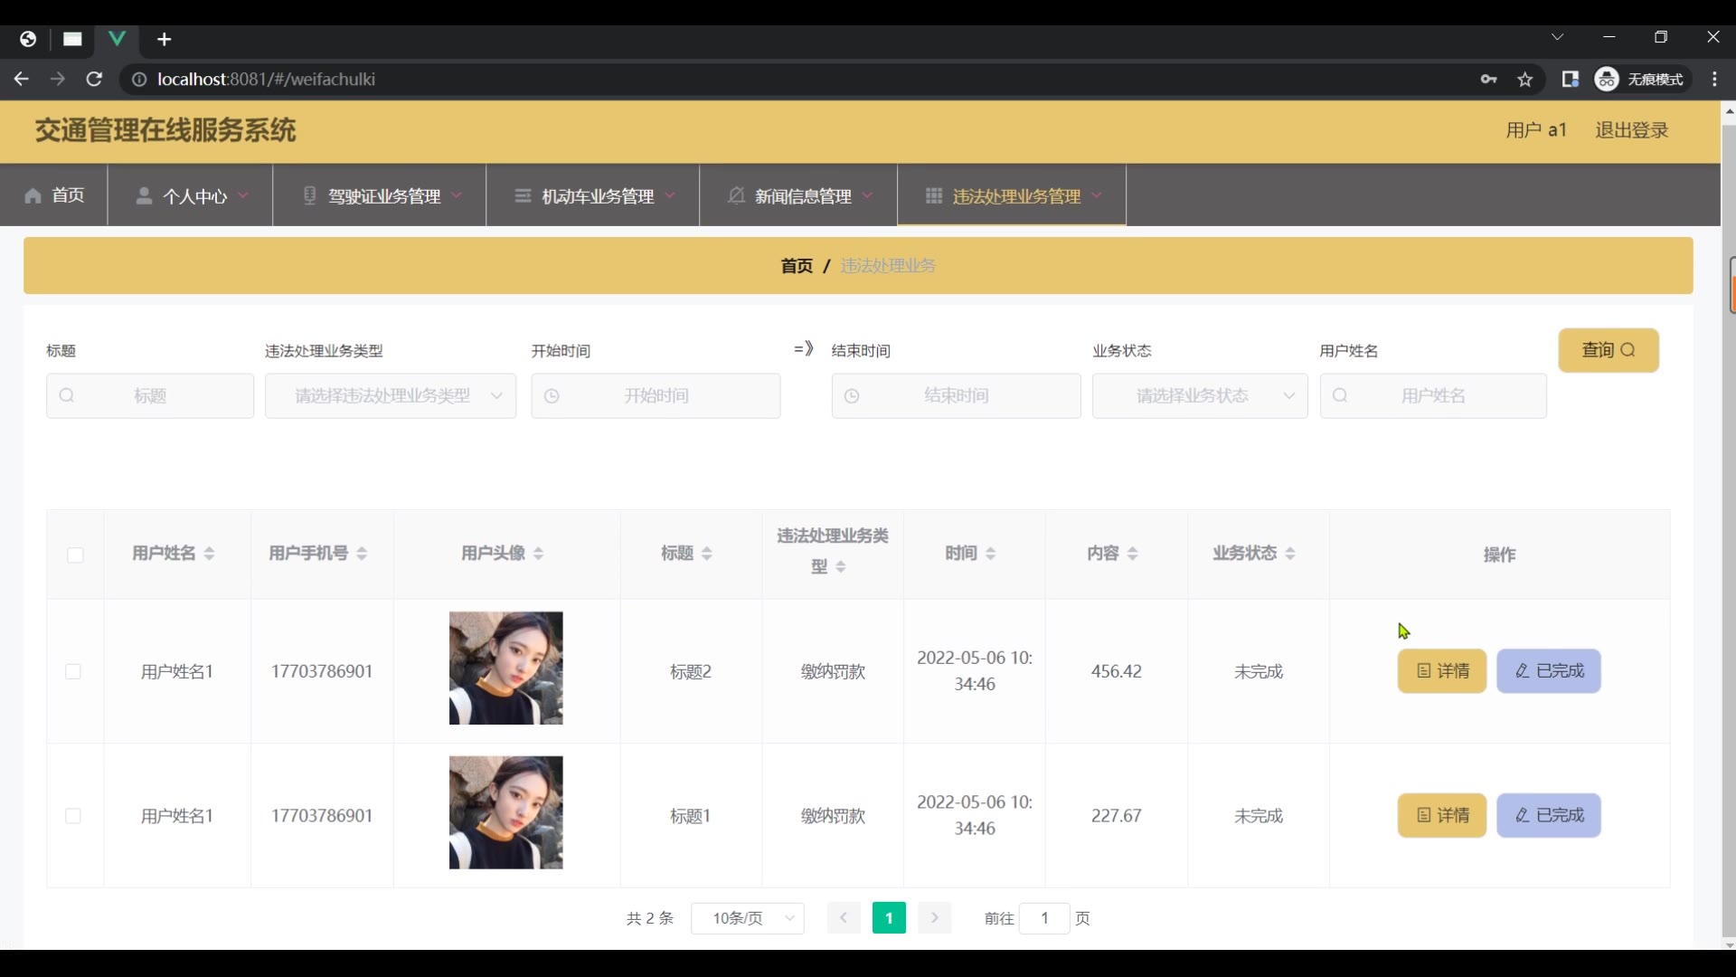Click the 查询 search button
The height and width of the screenshot is (977, 1736).
click(1609, 350)
